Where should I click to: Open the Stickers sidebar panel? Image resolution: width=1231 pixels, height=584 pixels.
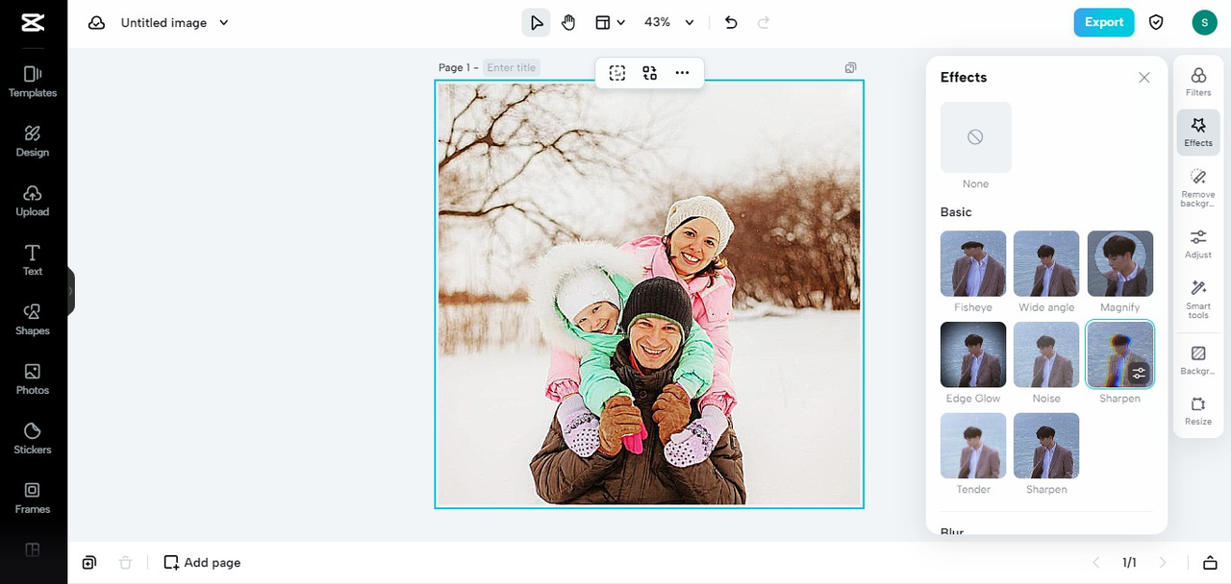tap(33, 438)
